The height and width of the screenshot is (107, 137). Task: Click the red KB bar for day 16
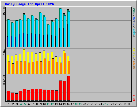pyautogui.click(x=68, y=88)
